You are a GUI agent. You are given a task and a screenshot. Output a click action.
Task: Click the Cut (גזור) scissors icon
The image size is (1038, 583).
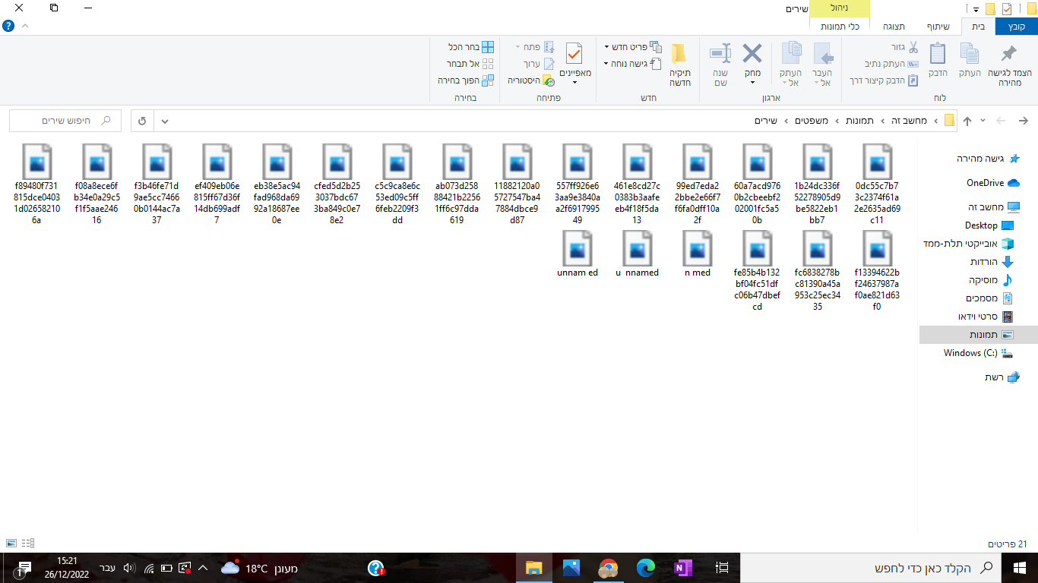tap(913, 47)
